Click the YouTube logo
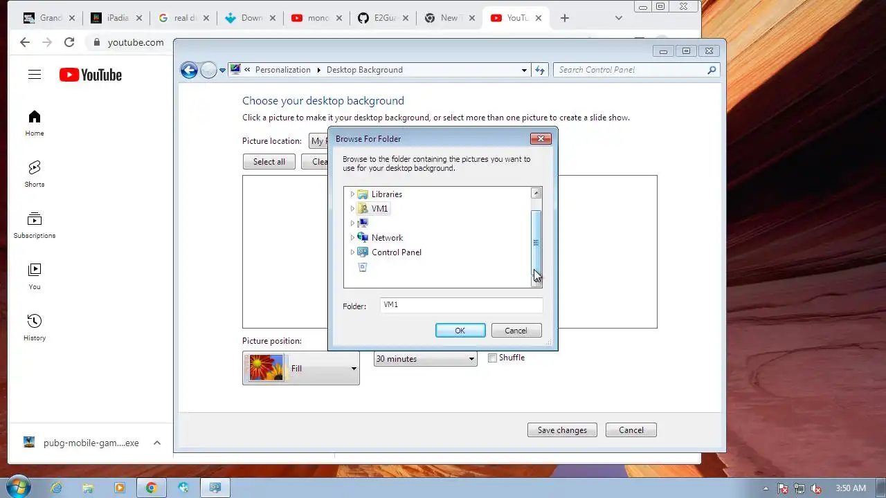Viewport: 886px width, 498px height. coord(91,75)
